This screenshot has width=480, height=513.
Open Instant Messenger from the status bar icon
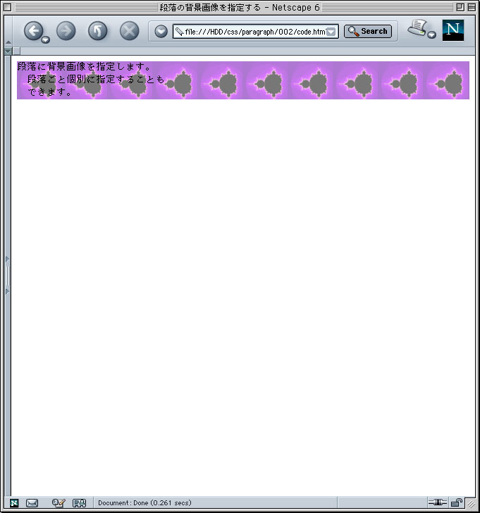[x=59, y=503]
